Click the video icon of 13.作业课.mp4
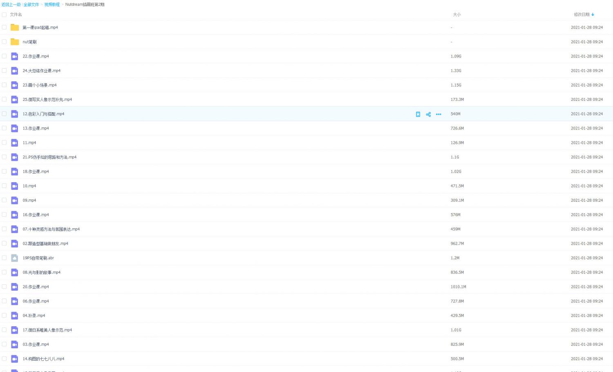 15,128
